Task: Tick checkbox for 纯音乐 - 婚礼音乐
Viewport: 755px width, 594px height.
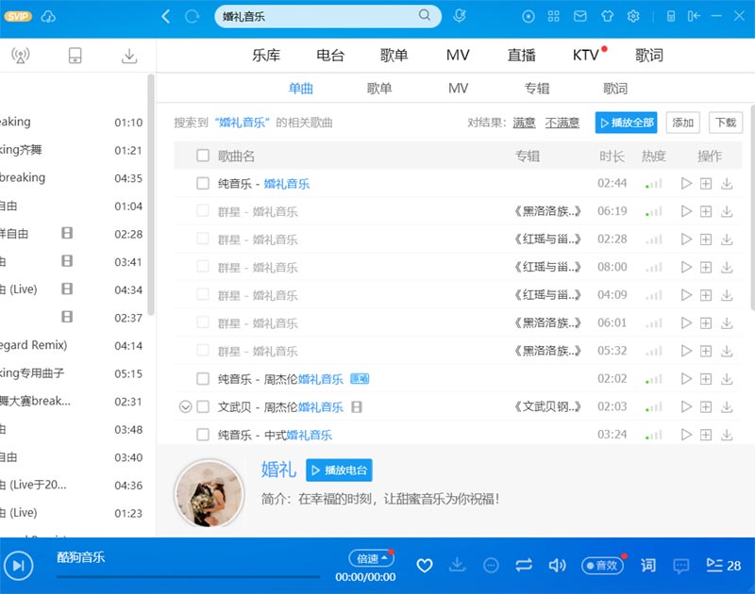Action: coord(203,184)
